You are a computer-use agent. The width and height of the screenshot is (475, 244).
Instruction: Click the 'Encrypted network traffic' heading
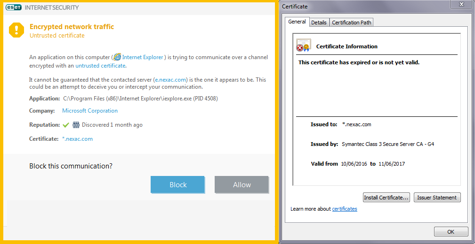[x=72, y=27]
